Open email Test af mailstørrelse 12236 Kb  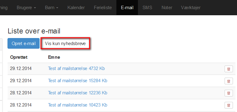pos(77,93)
